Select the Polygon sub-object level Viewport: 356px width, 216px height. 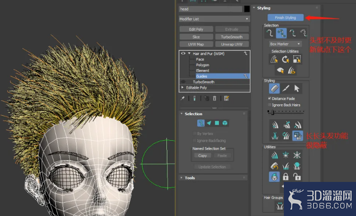click(x=203, y=65)
